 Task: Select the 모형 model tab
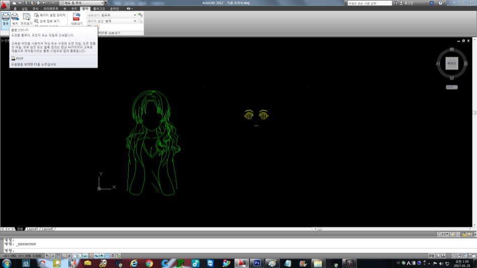(20, 229)
